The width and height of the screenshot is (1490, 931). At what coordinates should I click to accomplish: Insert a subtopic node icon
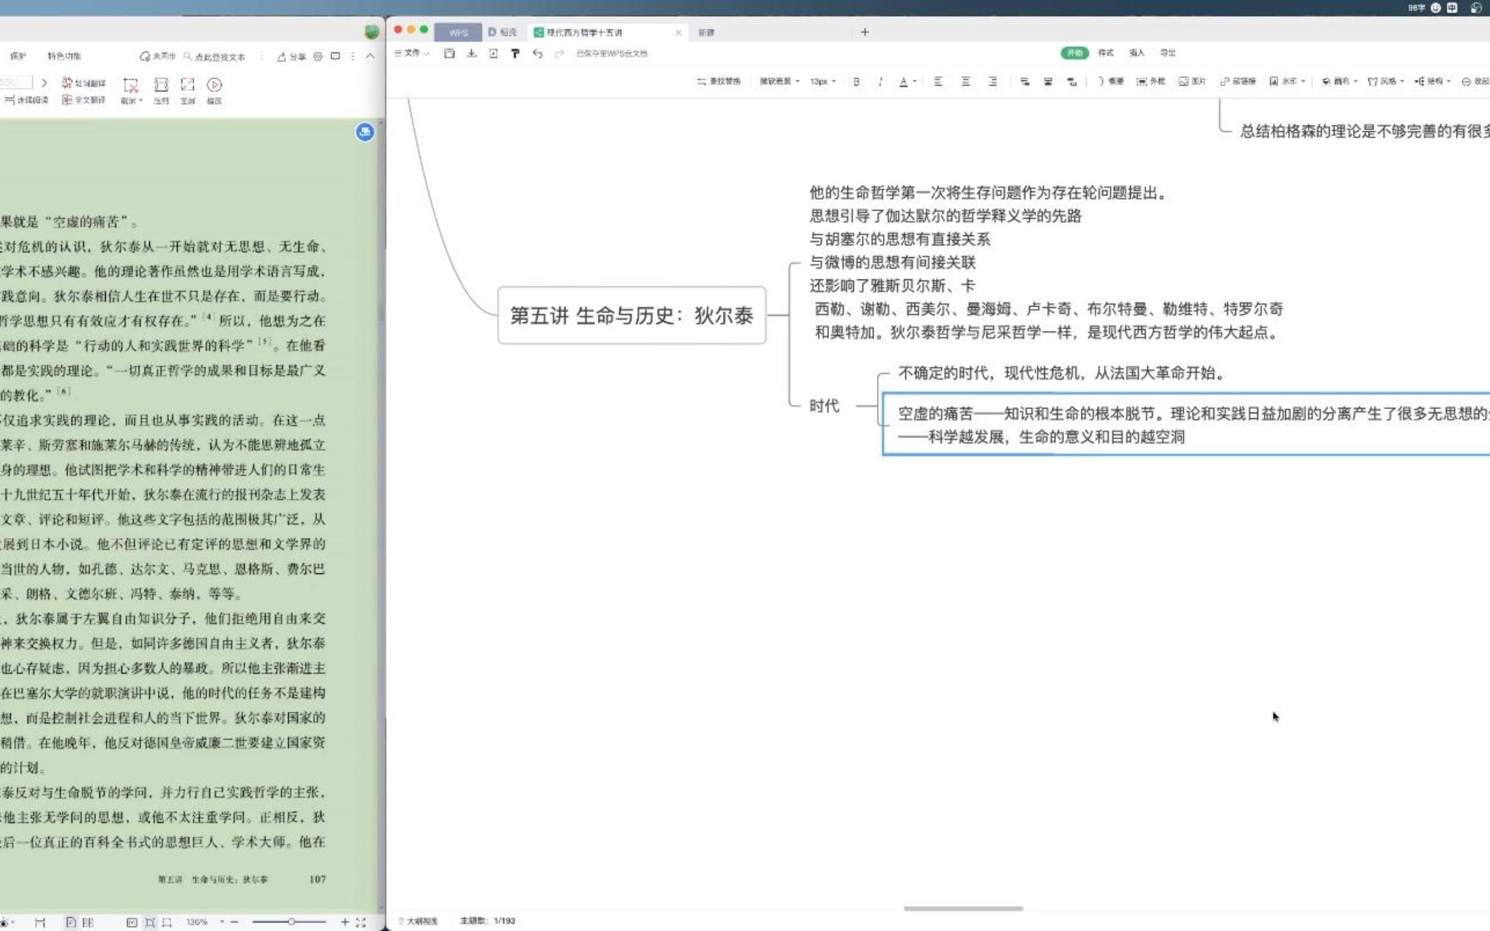tap(1024, 81)
